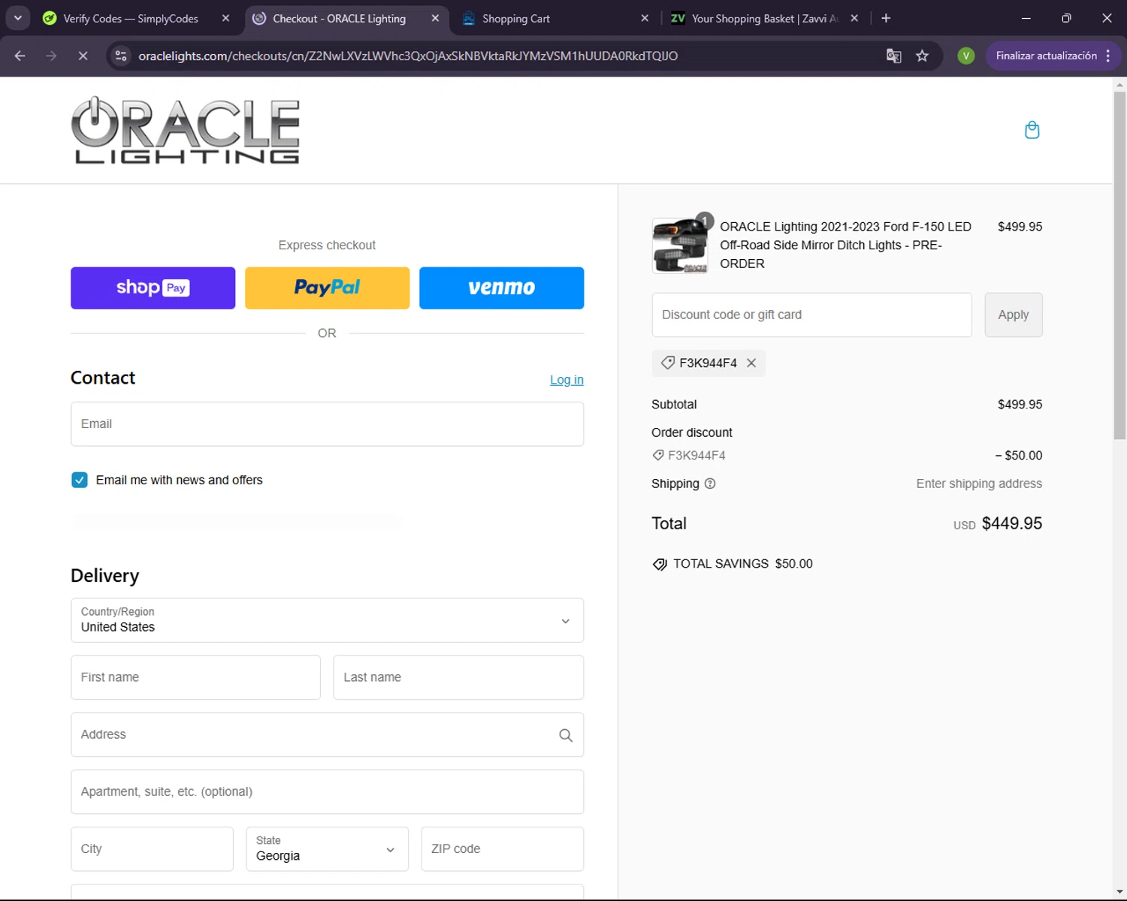Click the browser address bar URL
The image size is (1127, 901).
408,56
